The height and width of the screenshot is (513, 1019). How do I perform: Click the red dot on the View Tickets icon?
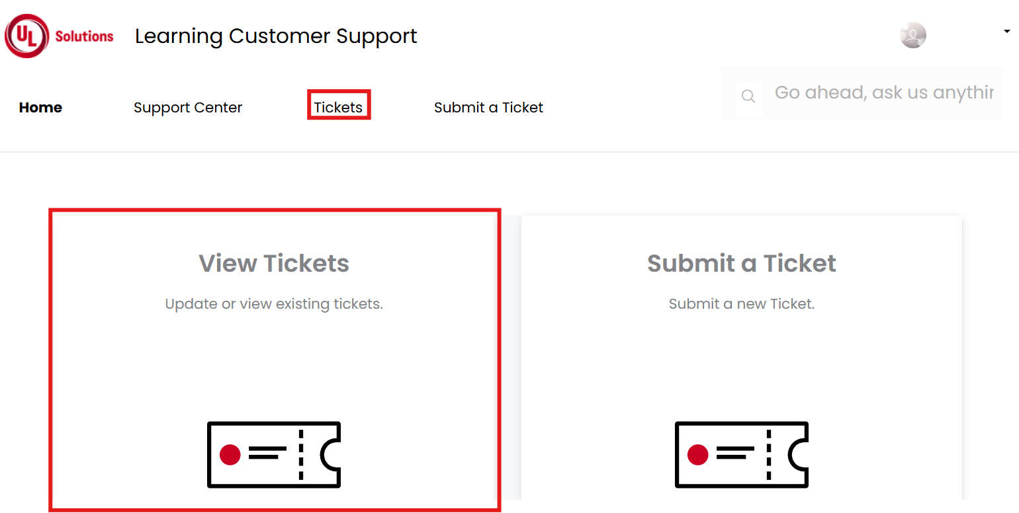(230, 454)
